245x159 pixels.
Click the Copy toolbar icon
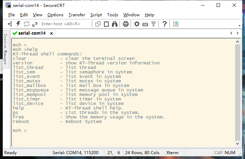(x=98, y=24)
